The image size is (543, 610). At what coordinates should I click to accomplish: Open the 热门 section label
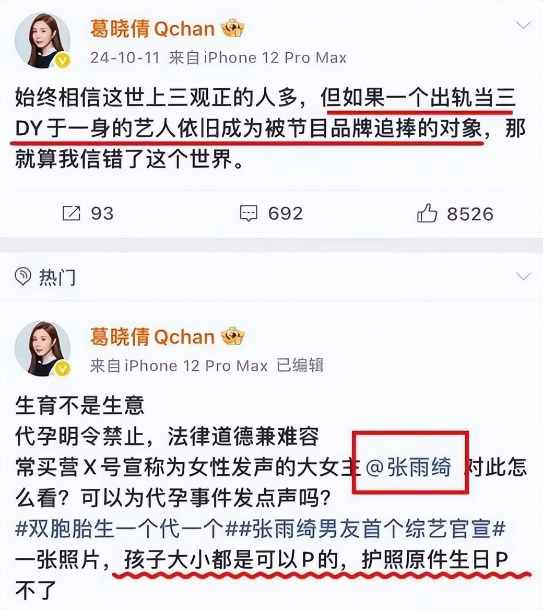[x=57, y=277]
